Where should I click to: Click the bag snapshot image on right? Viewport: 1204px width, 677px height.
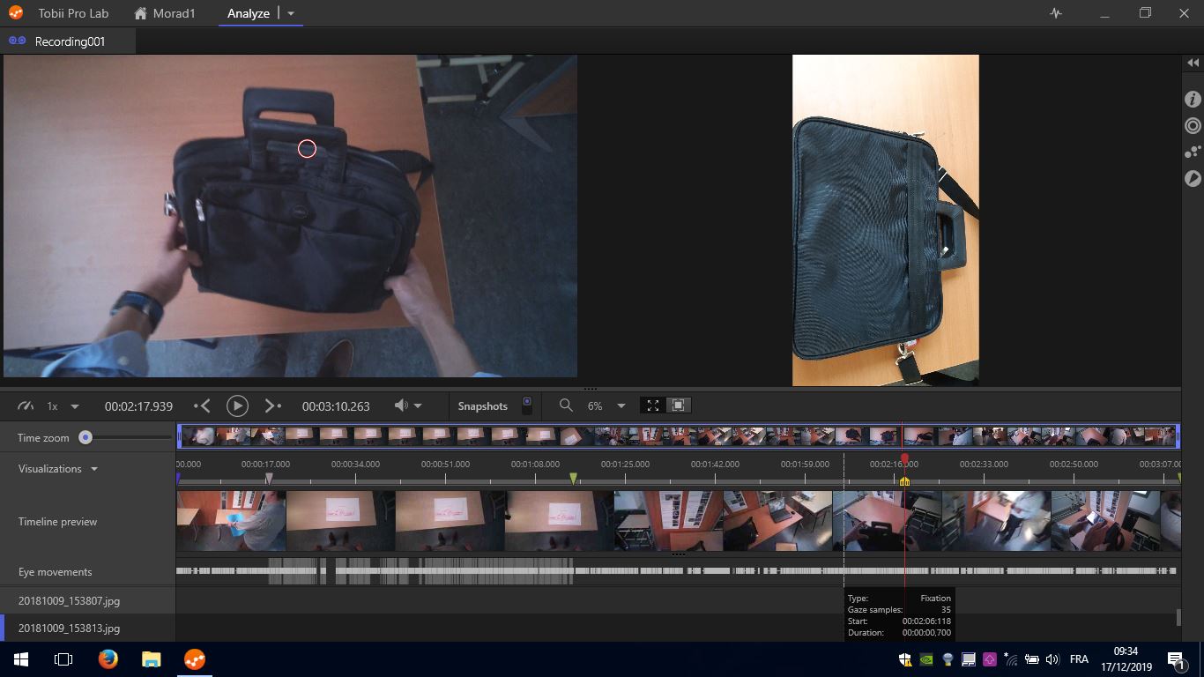pyautogui.click(x=886, y=220)
